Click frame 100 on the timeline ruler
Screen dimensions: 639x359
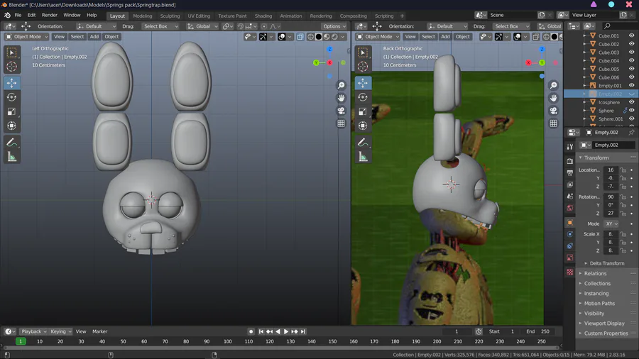coord(228,341)
